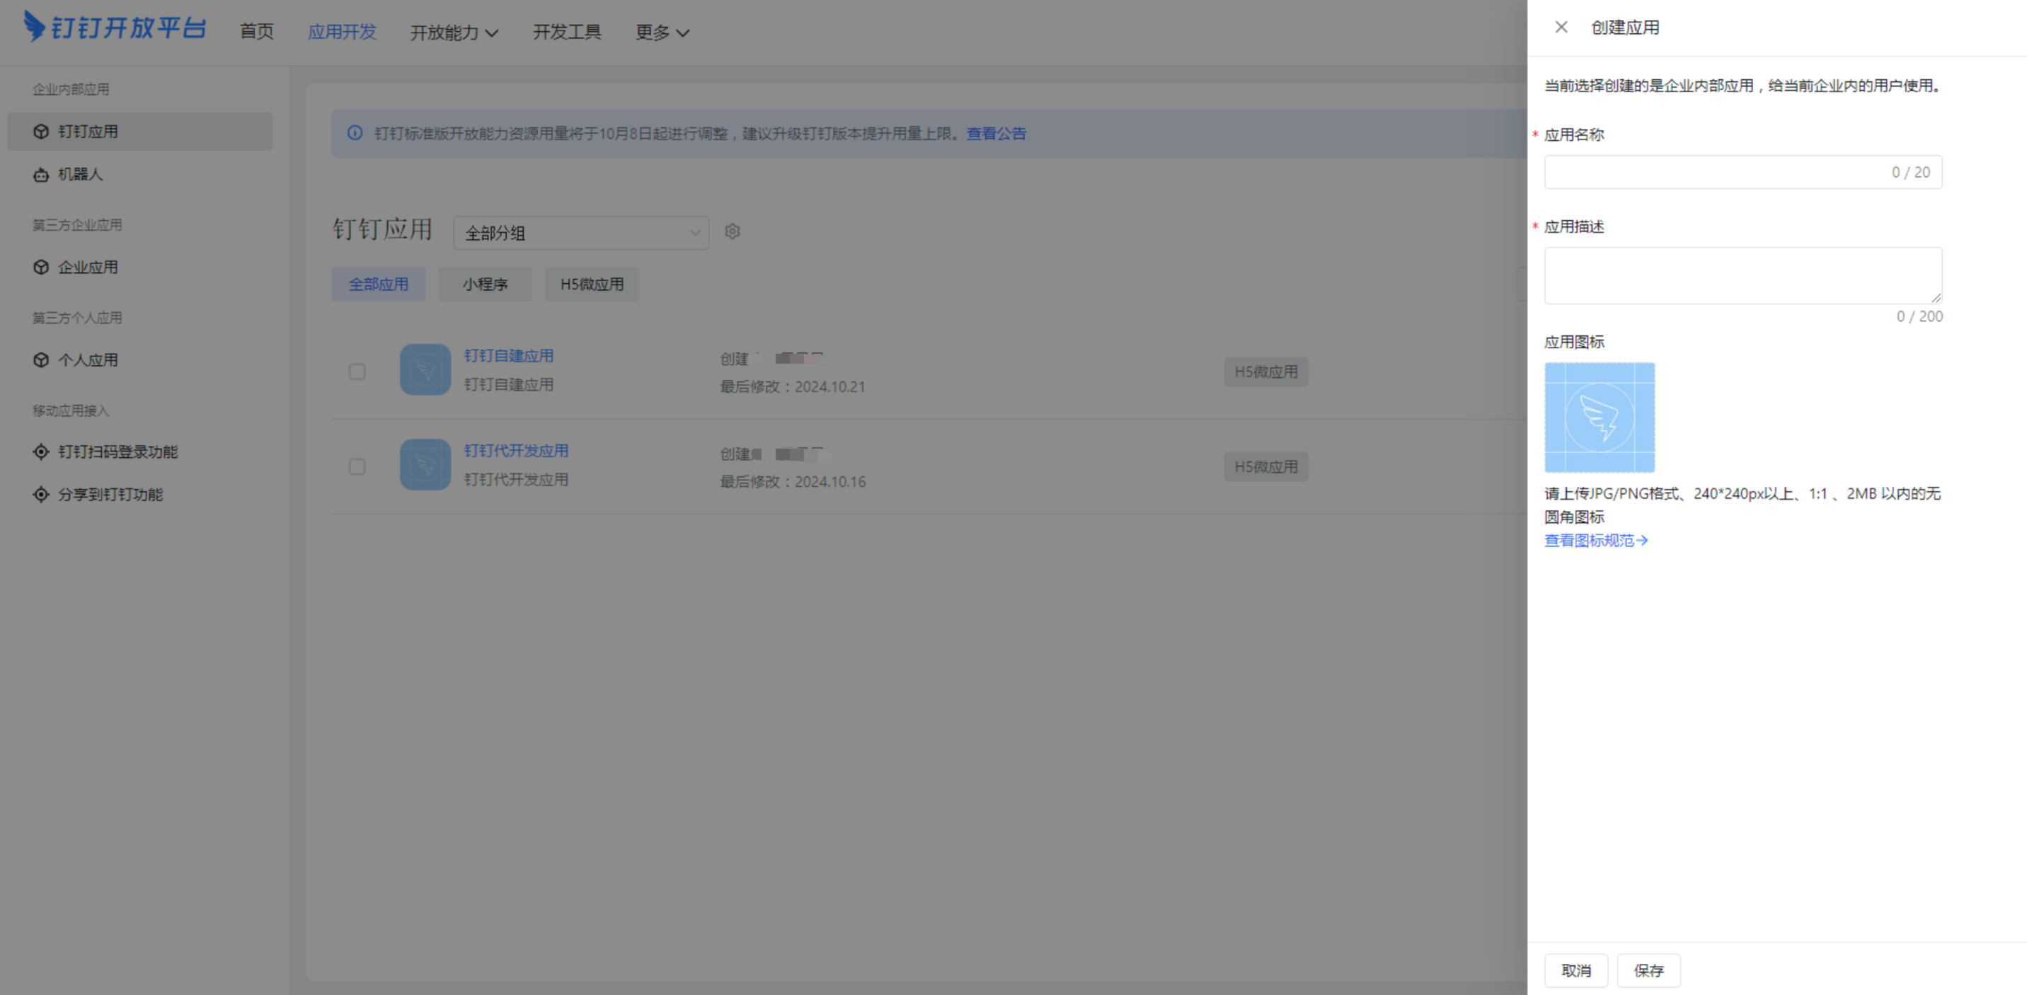
Task: Open 钉钉应用 in the sidebar
Action: point(140,132)
